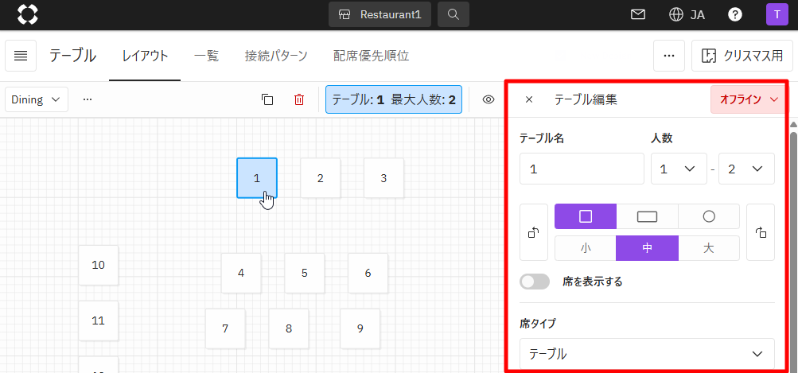Select the square table shape
The height and width of the screenshot is (373, 798).
pos(586,216)
